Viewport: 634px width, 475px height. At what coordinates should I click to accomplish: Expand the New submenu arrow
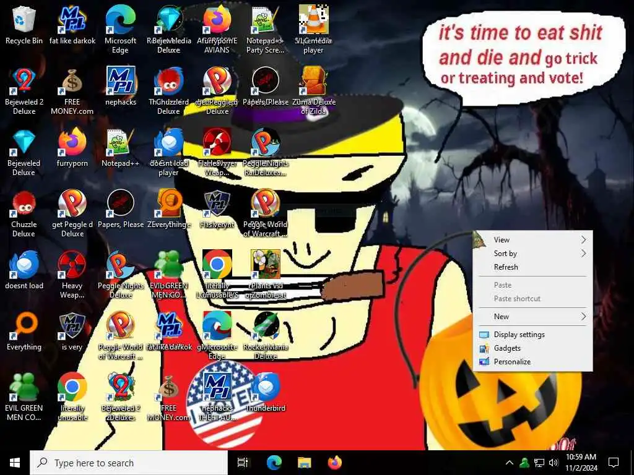tap(583, 316)
